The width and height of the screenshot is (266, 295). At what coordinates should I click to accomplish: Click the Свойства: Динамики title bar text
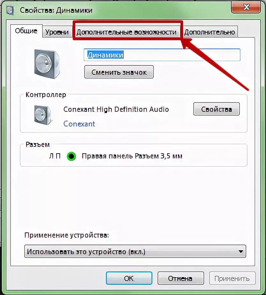point(56,10)
